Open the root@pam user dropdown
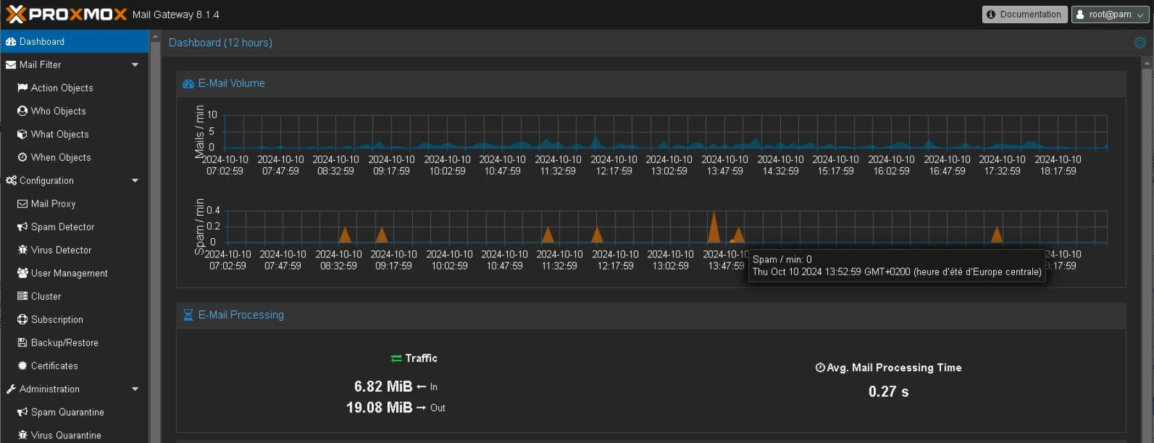 click(x=1110, y=14)
